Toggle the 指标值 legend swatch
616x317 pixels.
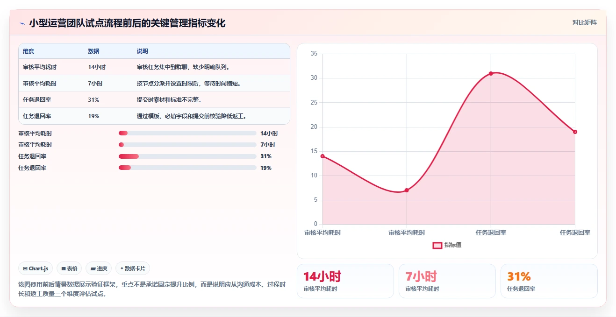437,245
